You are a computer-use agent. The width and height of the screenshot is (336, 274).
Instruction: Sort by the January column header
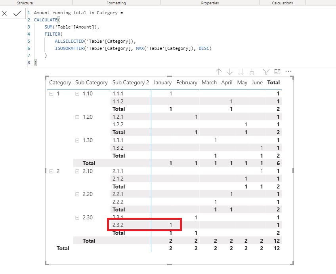point(162,83)
